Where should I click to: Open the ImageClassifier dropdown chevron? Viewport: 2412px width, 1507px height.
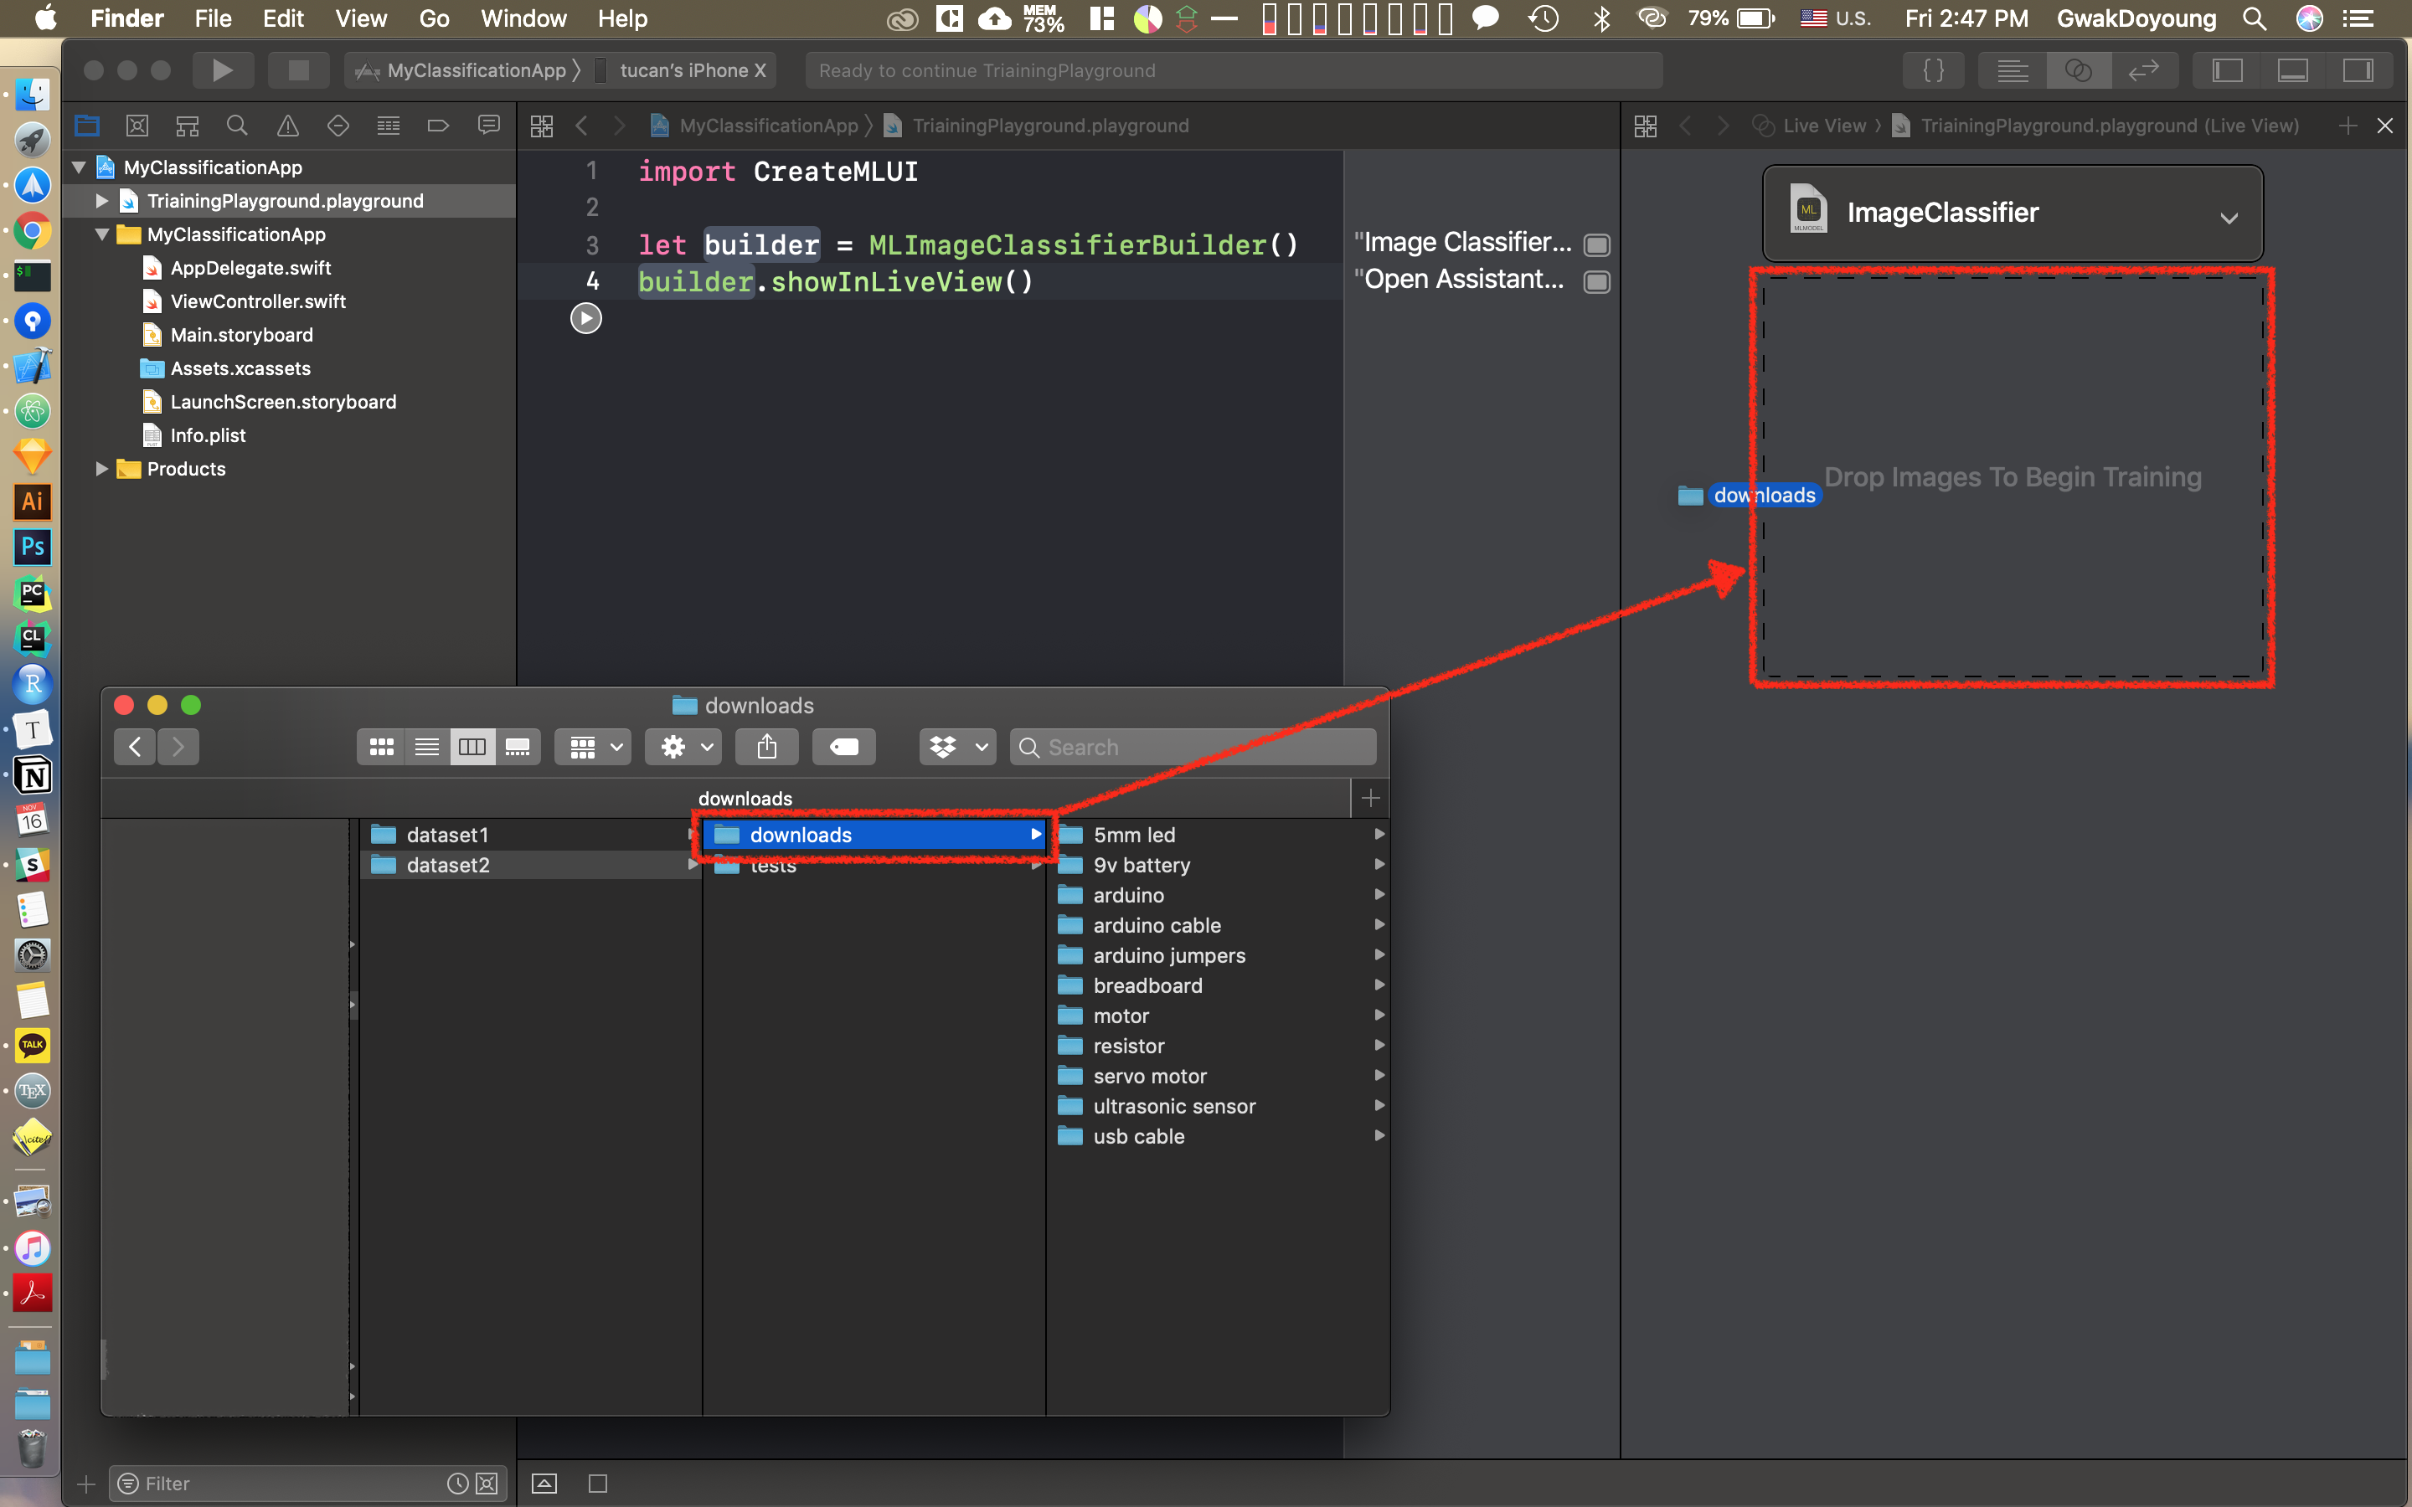2229,218
